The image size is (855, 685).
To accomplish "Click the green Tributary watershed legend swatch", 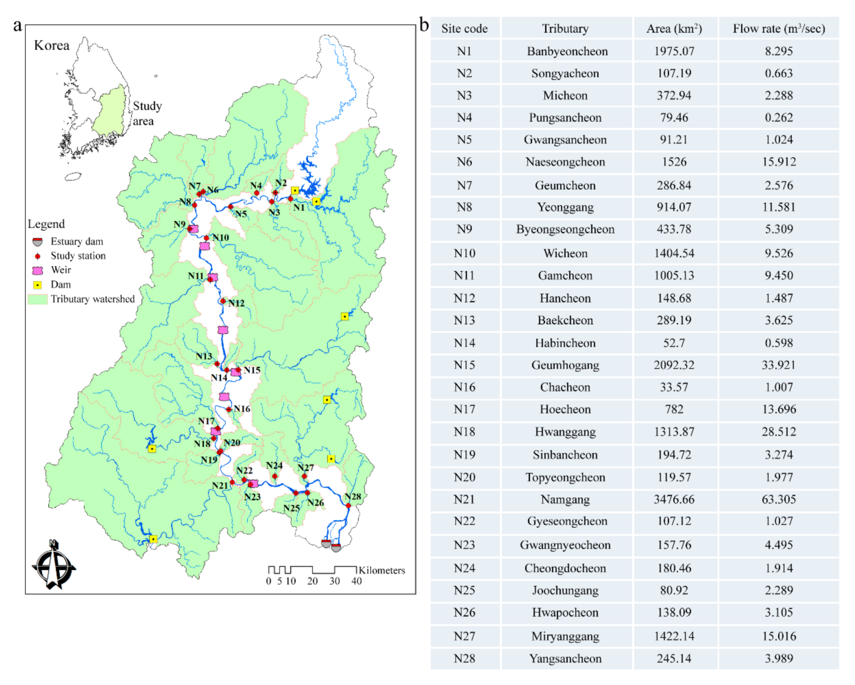I will [37, 299].
